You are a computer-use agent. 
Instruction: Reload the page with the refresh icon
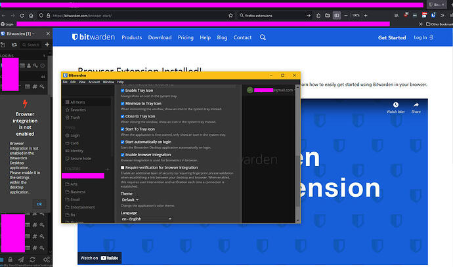[x=22, y=16]
